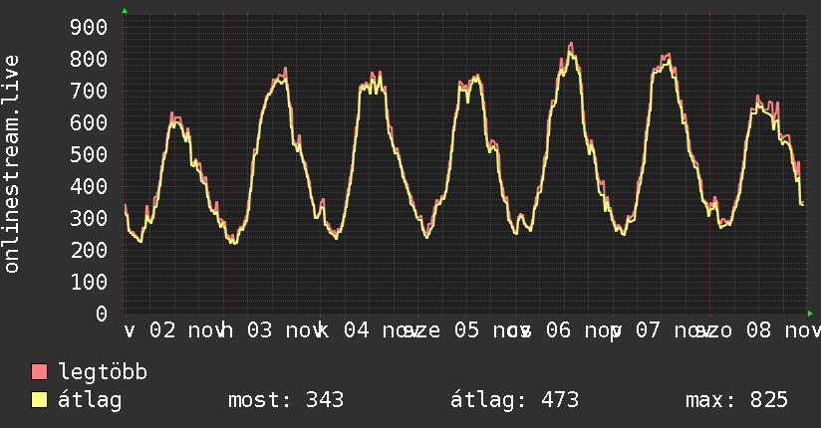Select the 'átlag' legend label beside yellow swatch
The height and width of the screenshot is (428, 821).
click(x=90, y=400)
